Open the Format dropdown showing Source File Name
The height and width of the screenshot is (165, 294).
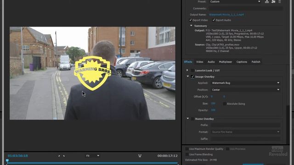pyautogui.click(x=246, y=132)
